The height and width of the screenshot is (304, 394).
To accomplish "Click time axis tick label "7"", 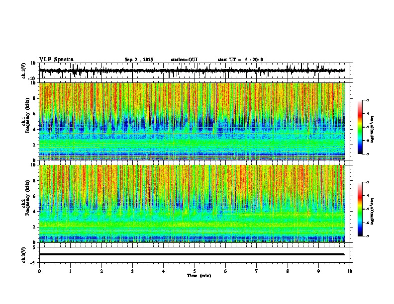I will tap(257, 271).
